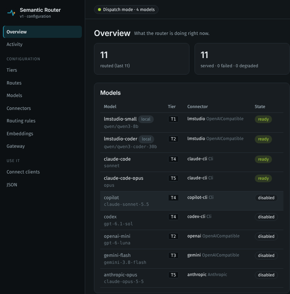290x294 pixels.
Task: Click disabled state of codex row
Action: (266, 217)
